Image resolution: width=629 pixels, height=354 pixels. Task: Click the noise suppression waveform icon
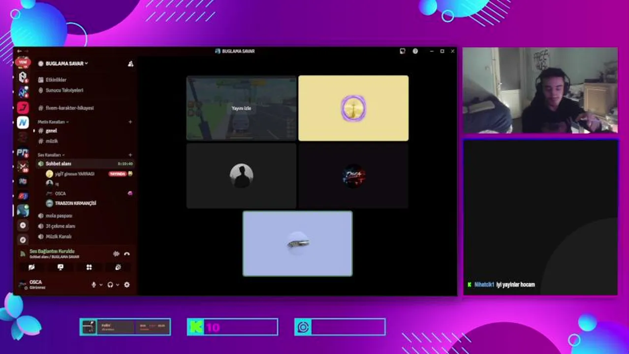[116, 254]
